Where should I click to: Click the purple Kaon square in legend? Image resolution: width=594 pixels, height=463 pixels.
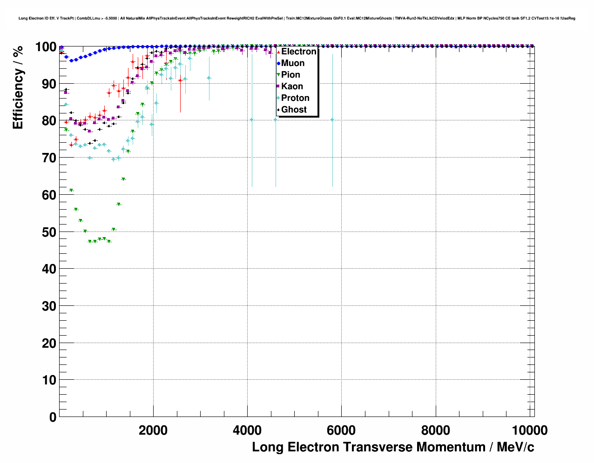278,86
